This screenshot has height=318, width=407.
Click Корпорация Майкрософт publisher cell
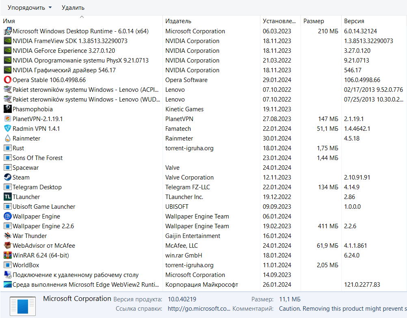tap(202, 285)
